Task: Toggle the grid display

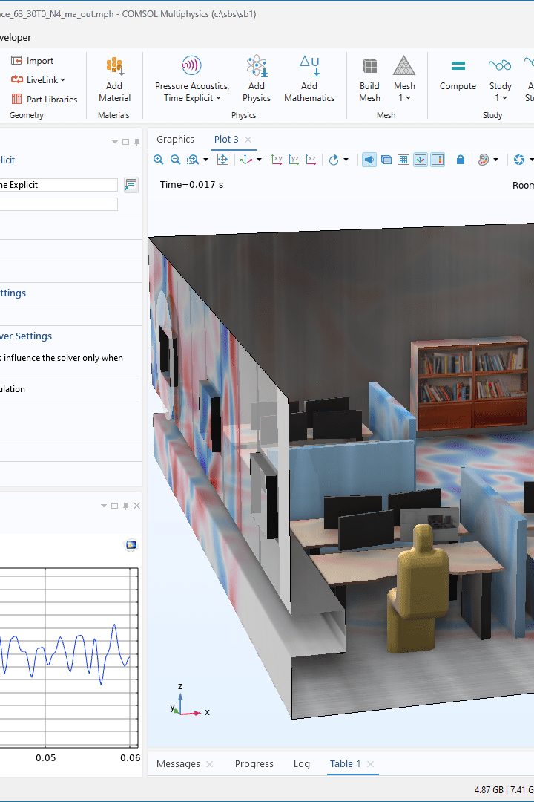Action: (x=403, y=160)
